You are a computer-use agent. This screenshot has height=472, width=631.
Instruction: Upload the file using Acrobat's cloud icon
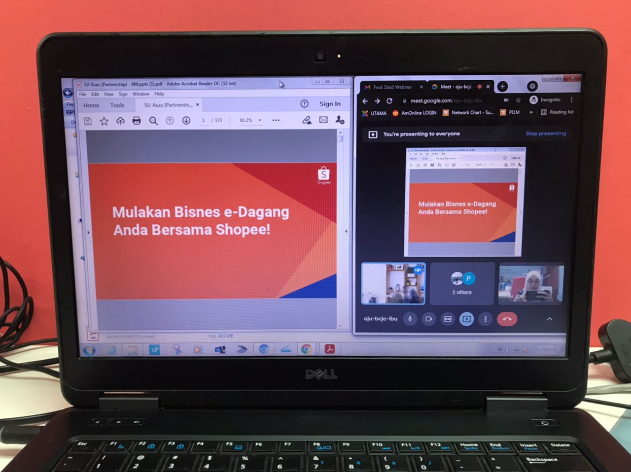tap(120, 121)
